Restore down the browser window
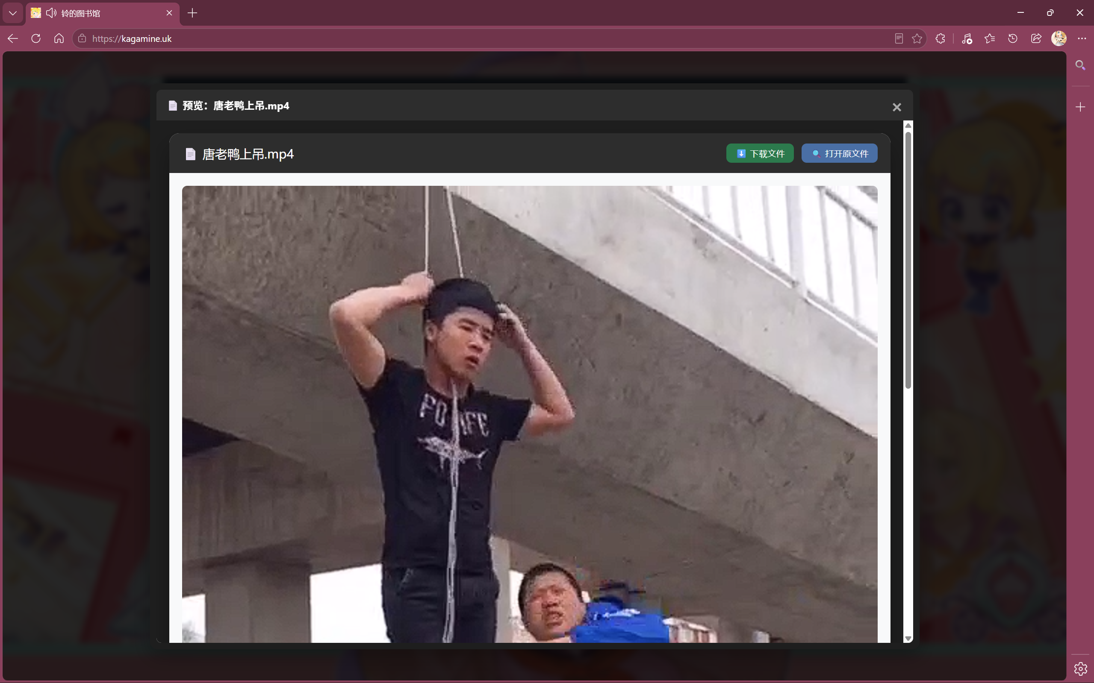The height and width of the screenshot is (683, 1094). click(1050, 13)
